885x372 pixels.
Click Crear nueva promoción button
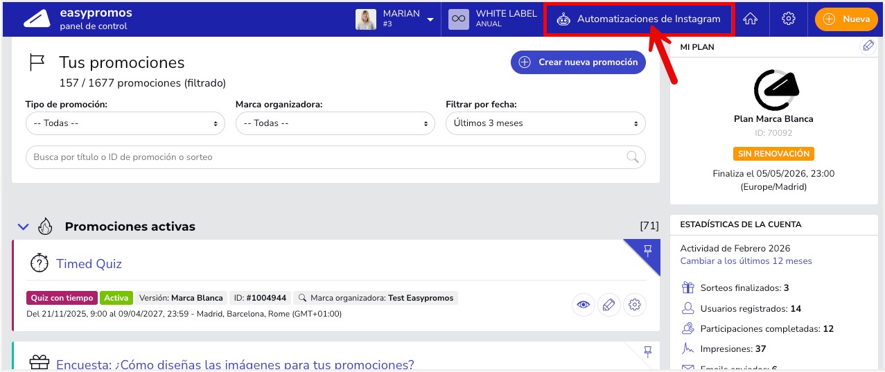click(578, 62)
